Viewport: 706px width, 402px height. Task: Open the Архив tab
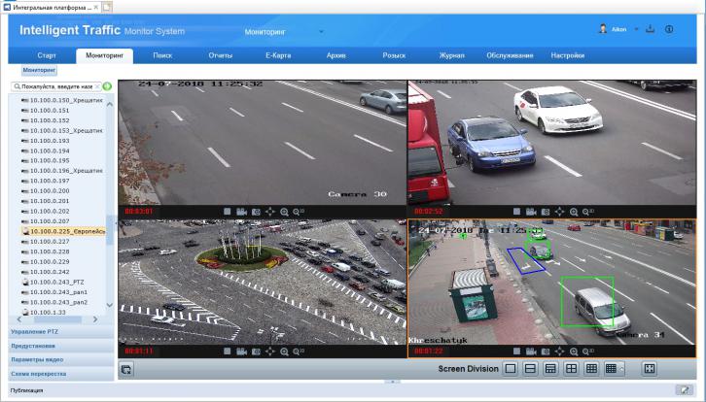335,55
